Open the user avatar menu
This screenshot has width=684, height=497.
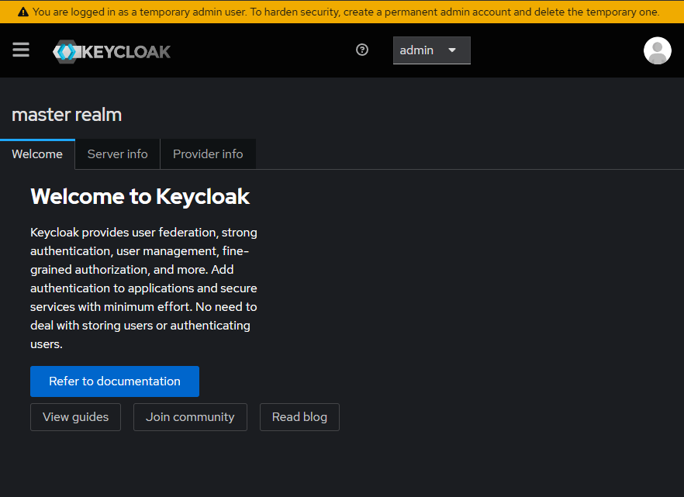pos(657,50)
